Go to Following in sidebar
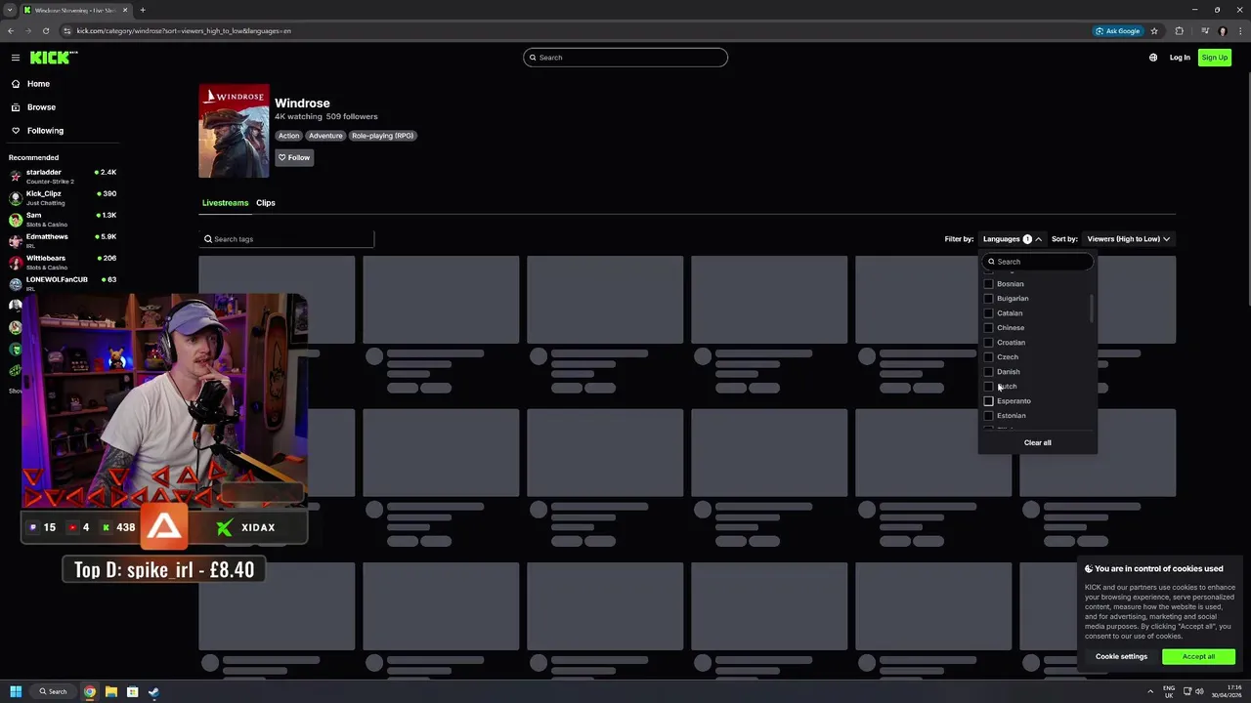Image resolution: width=1251 pixels, height=703 pixels. click(x=45, y=131)
